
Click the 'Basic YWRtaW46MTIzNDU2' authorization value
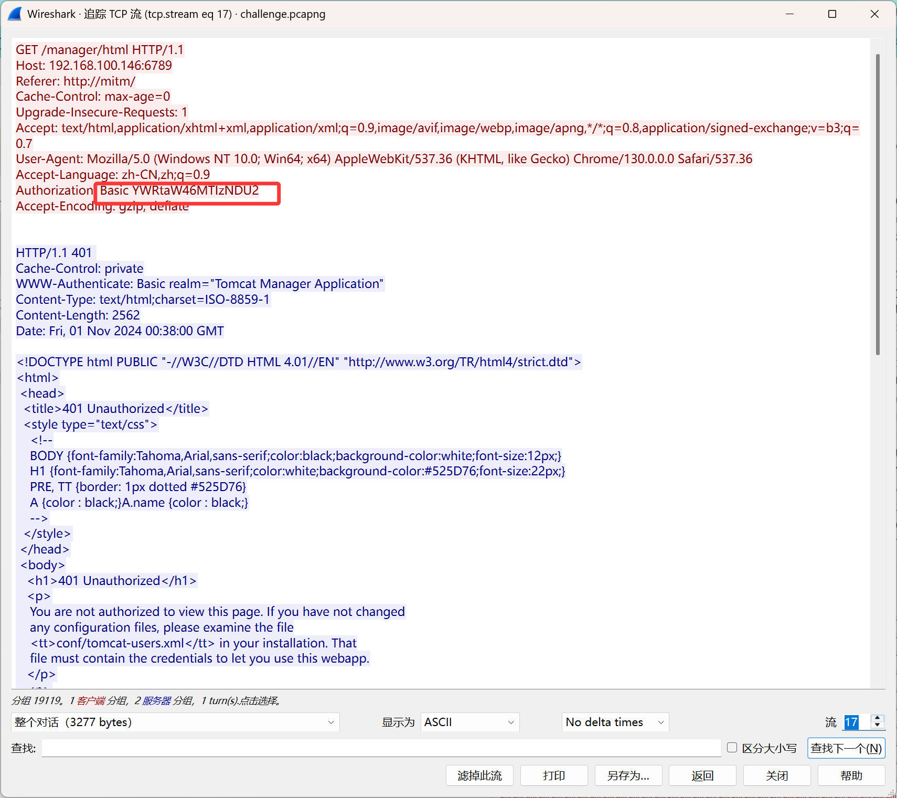179,190
